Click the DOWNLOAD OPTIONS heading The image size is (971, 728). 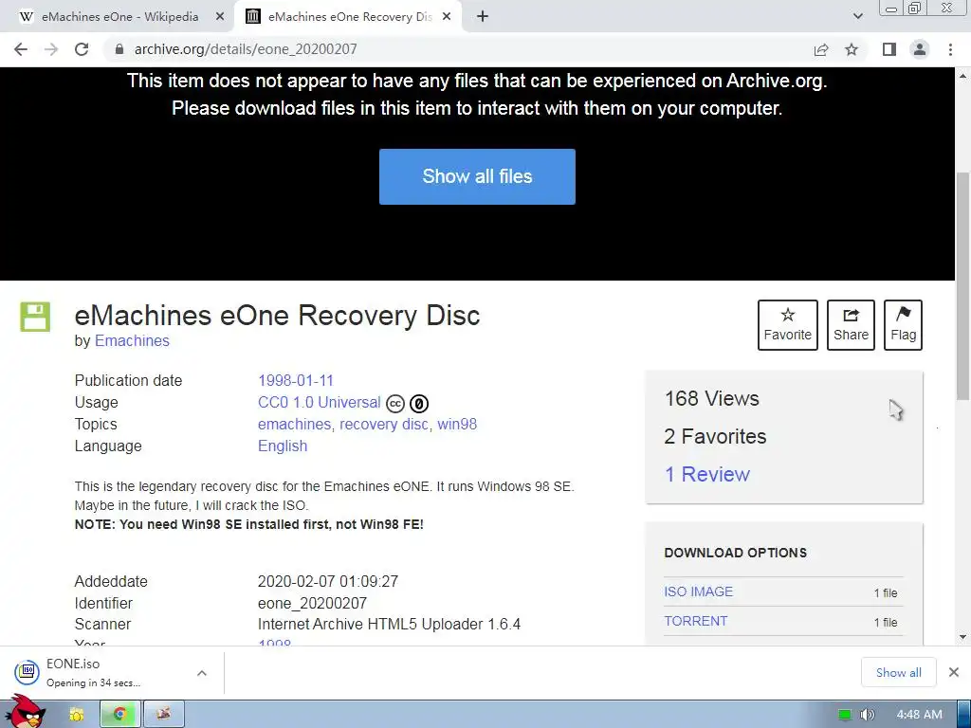coord(735,553)
